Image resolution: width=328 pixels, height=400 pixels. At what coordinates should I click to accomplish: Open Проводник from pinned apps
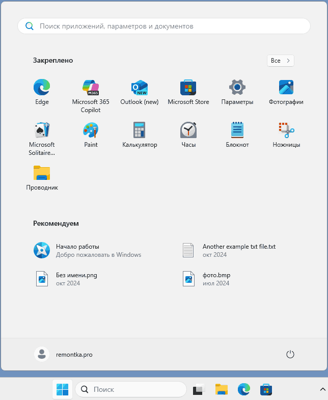42,178
